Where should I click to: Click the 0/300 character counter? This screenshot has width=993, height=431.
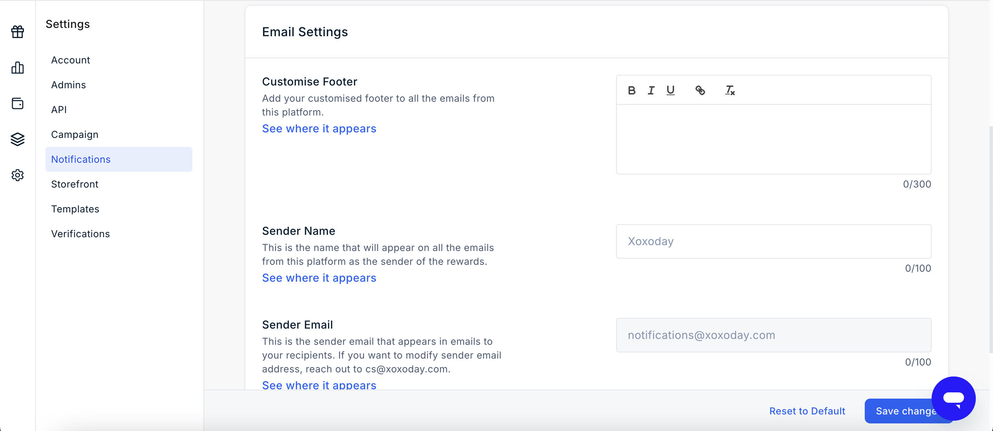(917, 184)
